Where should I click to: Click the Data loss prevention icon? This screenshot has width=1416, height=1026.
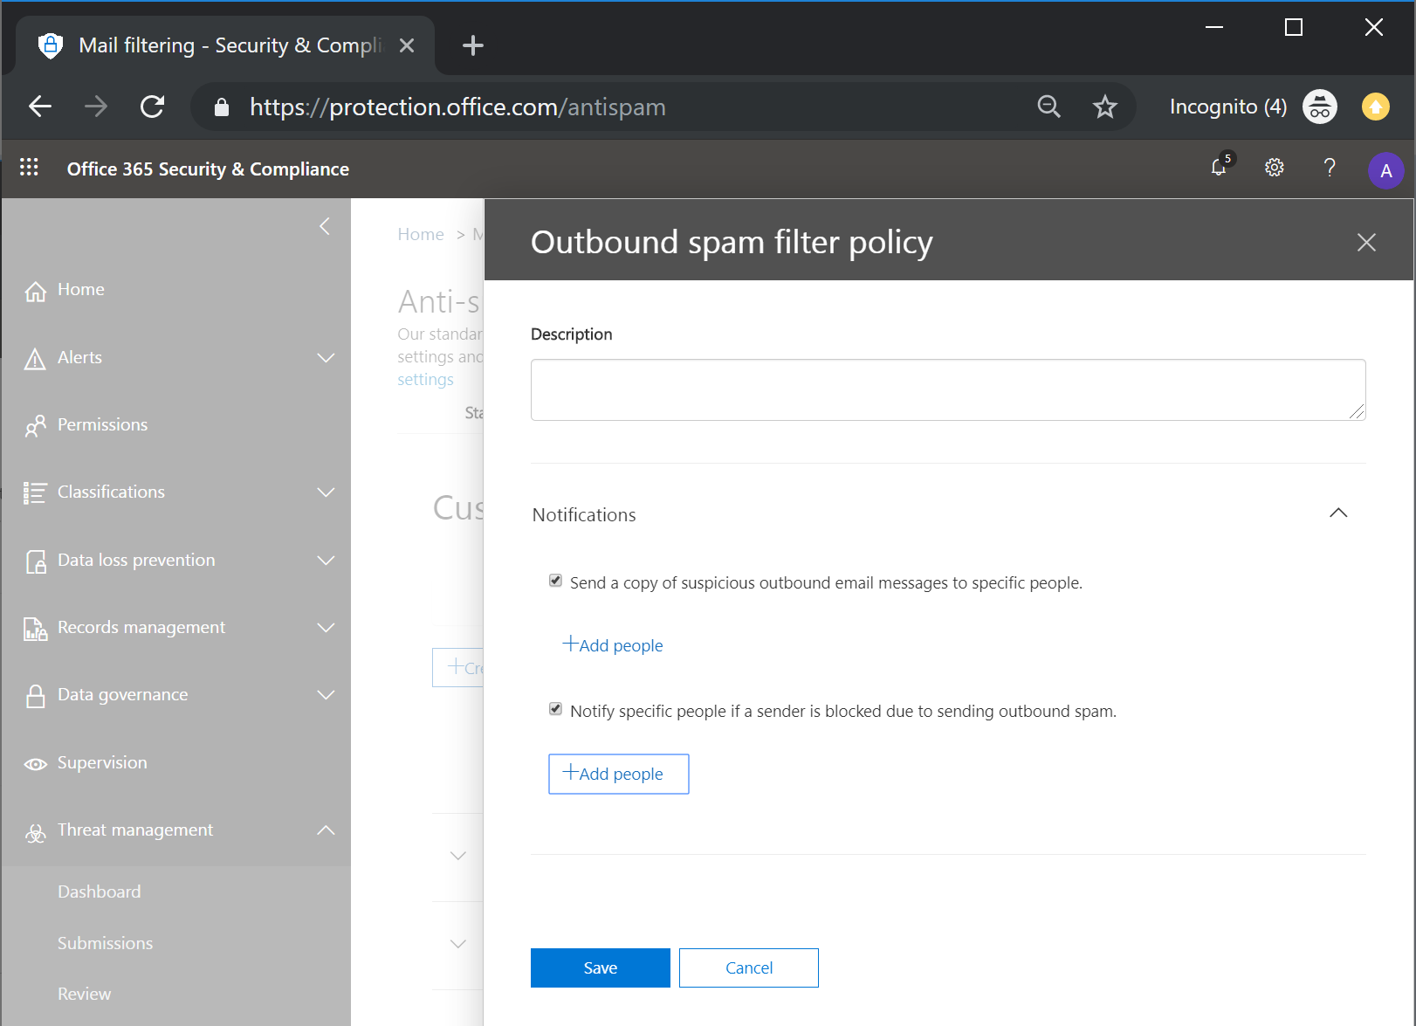point(35,561)
